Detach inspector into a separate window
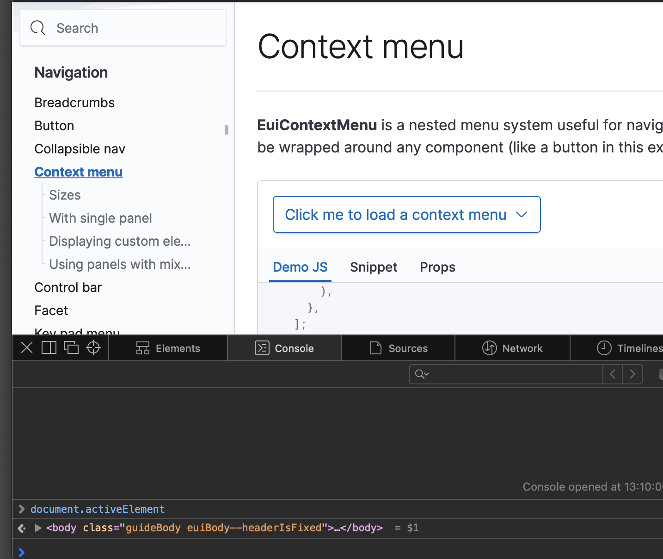The image size is (663, 559). pyautogui.click(x=71, y=347)
